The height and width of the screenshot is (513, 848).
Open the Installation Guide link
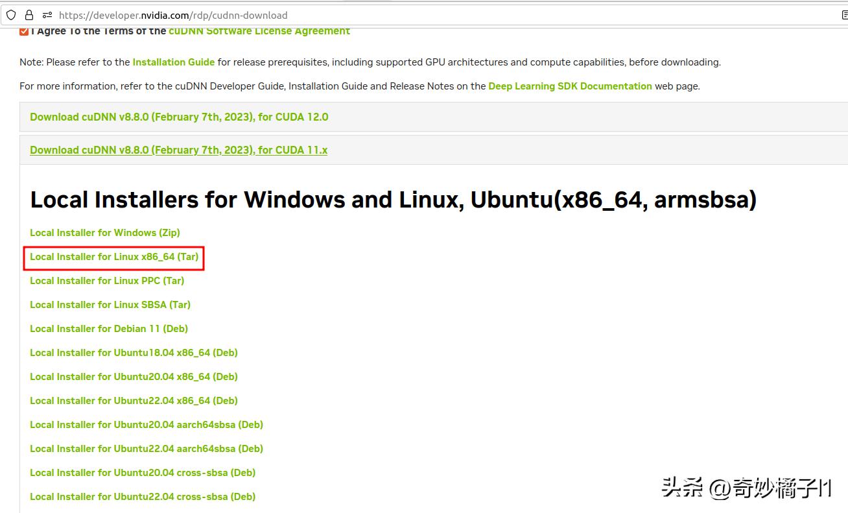coord(173,62)
